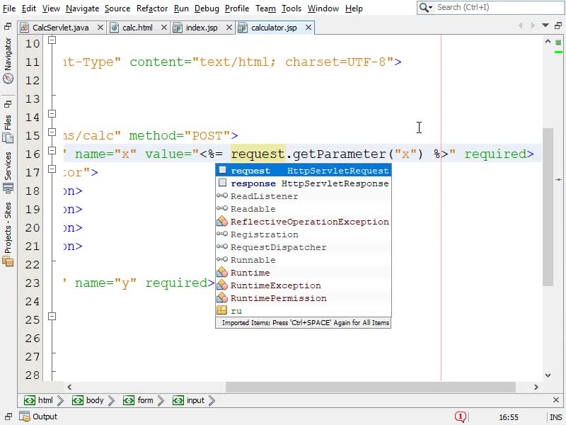This screenshot has width=566, height=425.
Task: Pick the Runtime class completion item
Action: [x=304, y=273]
